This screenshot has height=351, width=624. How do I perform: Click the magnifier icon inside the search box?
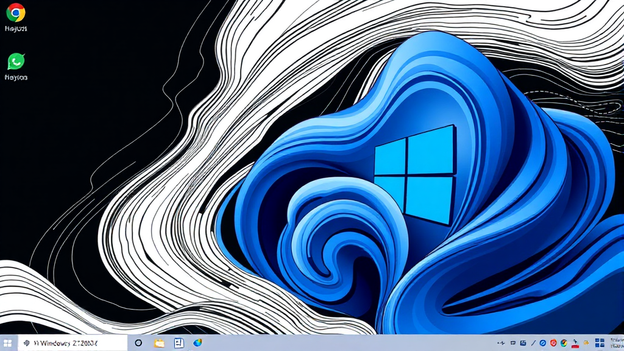point(26,343)
